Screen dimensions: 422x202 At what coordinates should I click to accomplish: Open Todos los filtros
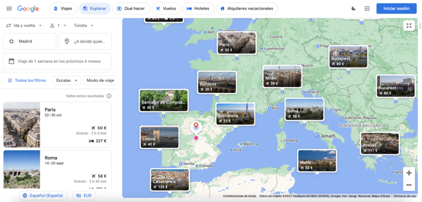point(26,80)
